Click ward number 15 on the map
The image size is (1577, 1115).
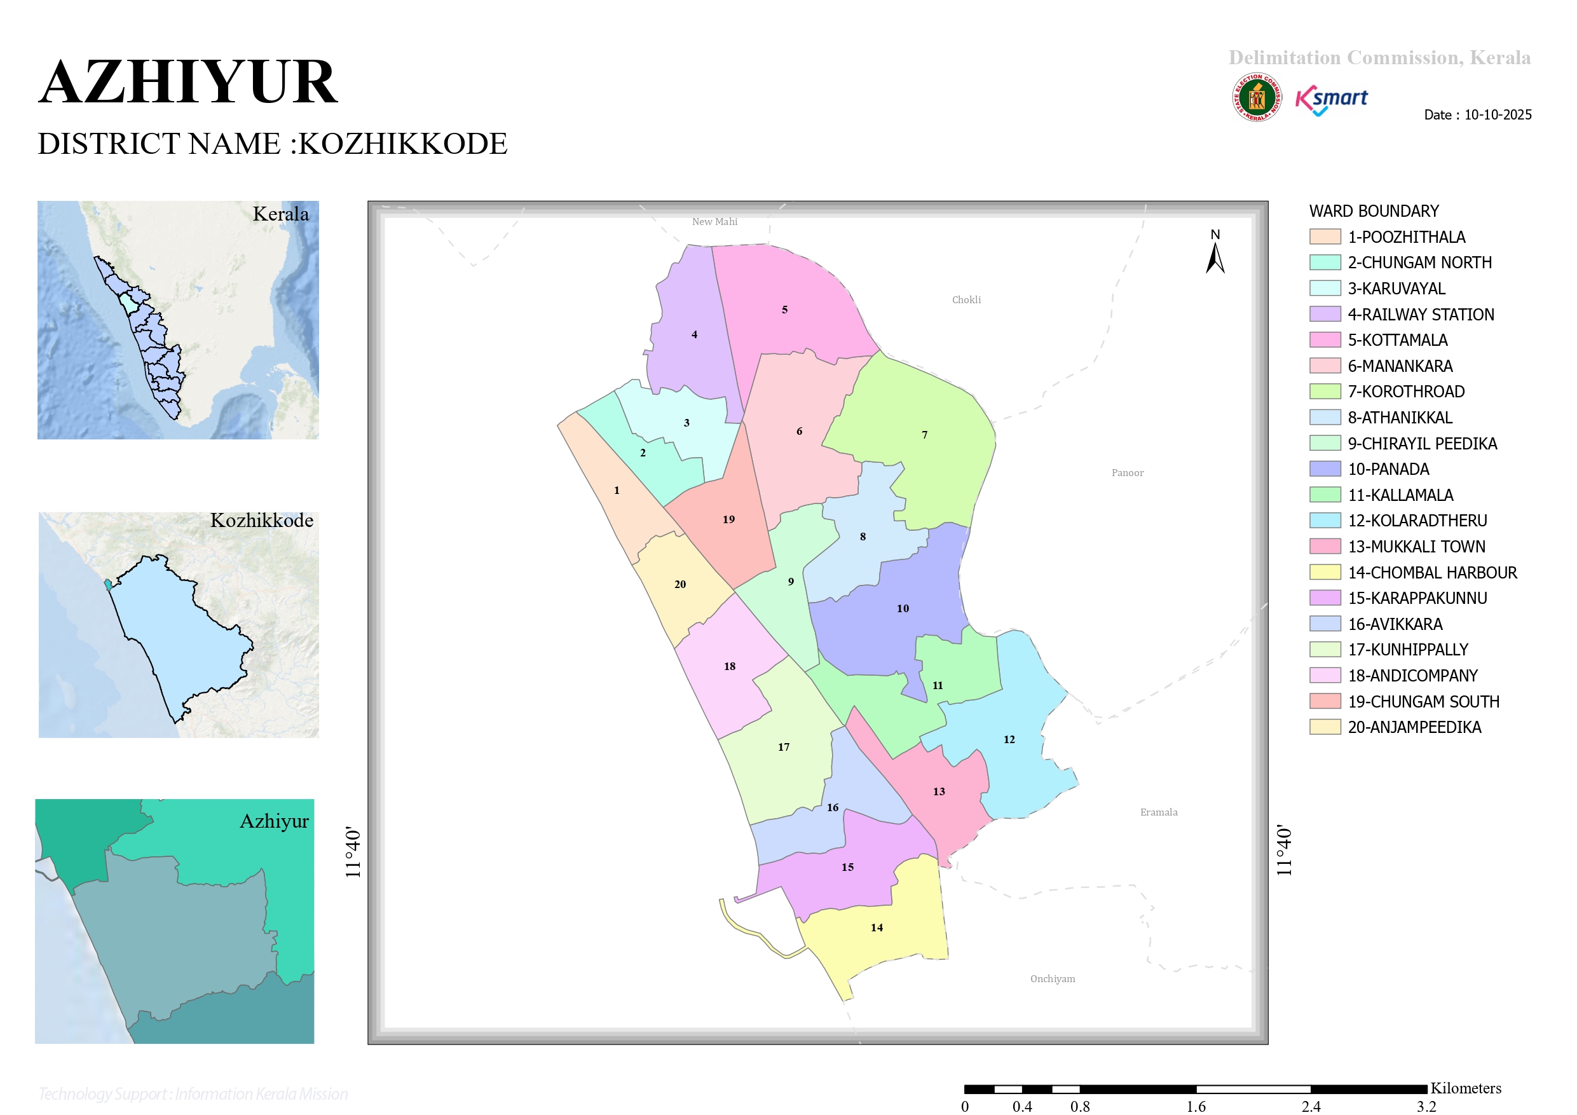pos(847,868)
